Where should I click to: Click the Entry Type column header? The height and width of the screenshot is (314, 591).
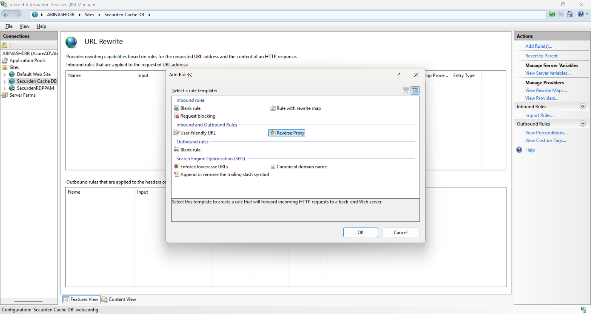click(466, 75)
